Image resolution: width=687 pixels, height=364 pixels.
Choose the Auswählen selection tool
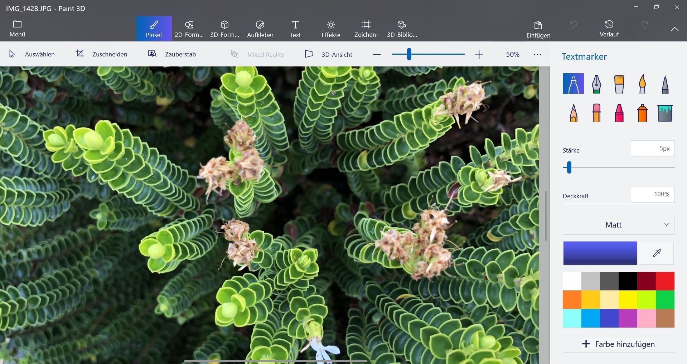32,54
